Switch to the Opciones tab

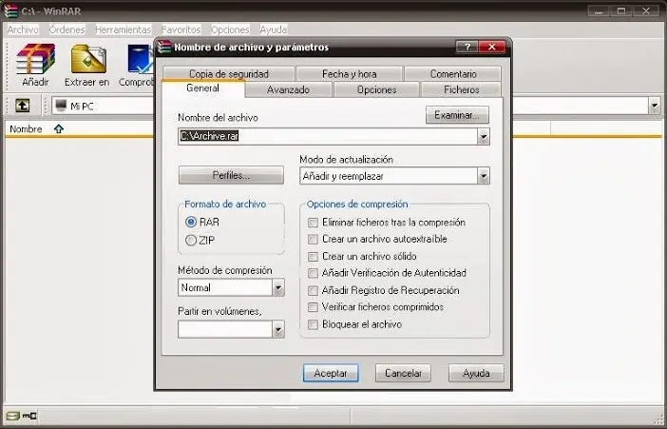click(x=376, y=89)
